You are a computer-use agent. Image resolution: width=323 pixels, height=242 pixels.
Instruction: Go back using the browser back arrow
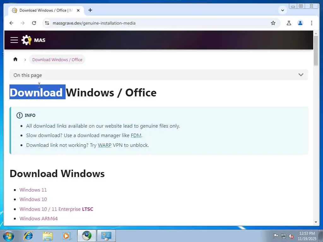tap(11, 23)
